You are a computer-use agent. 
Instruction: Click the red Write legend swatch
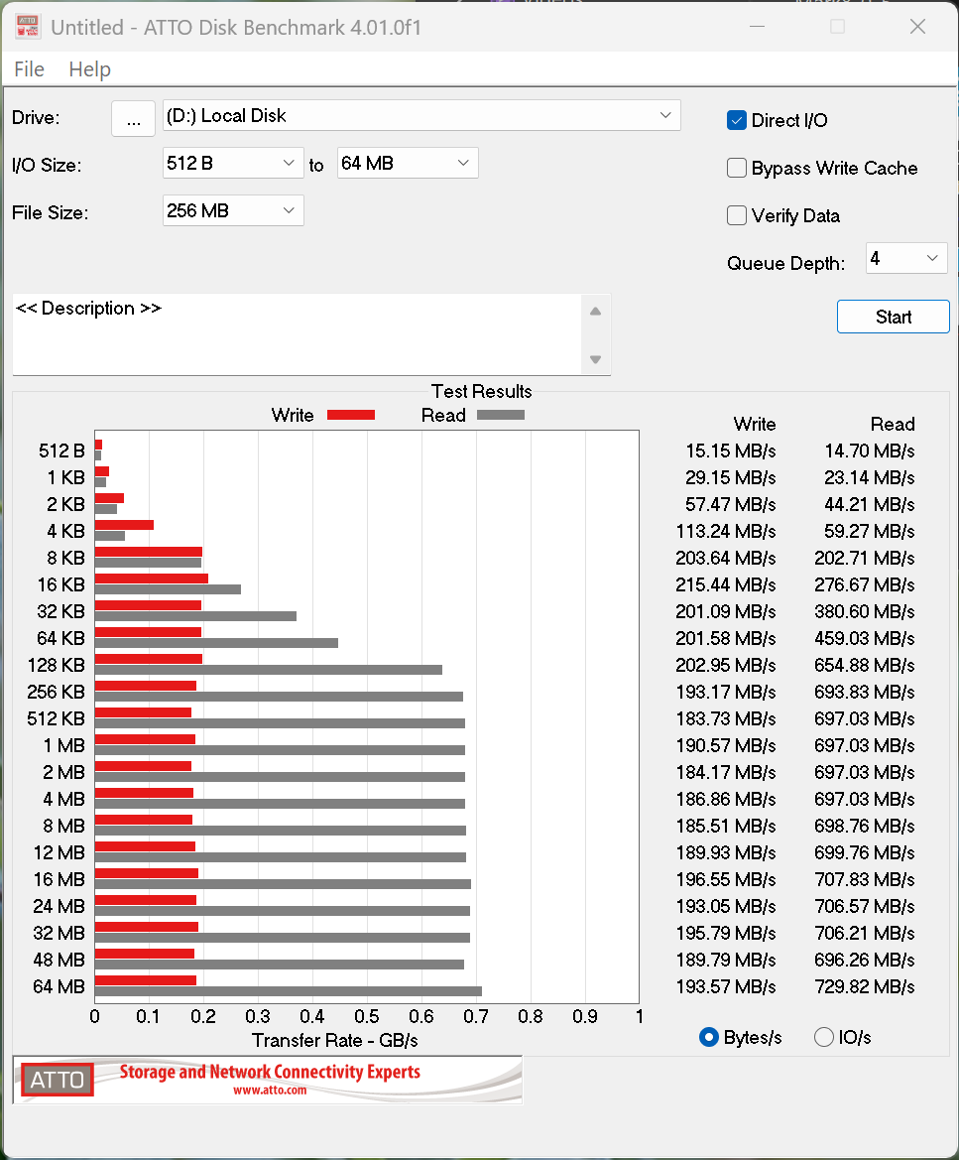click(350, 415)
